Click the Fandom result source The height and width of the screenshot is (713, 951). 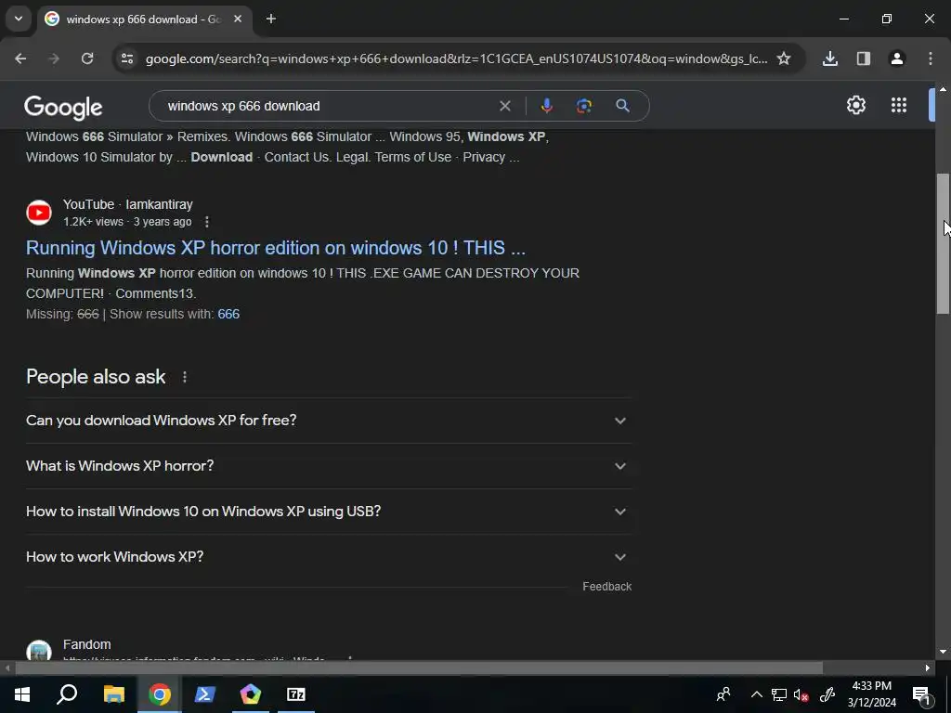[x=86, y=644]
